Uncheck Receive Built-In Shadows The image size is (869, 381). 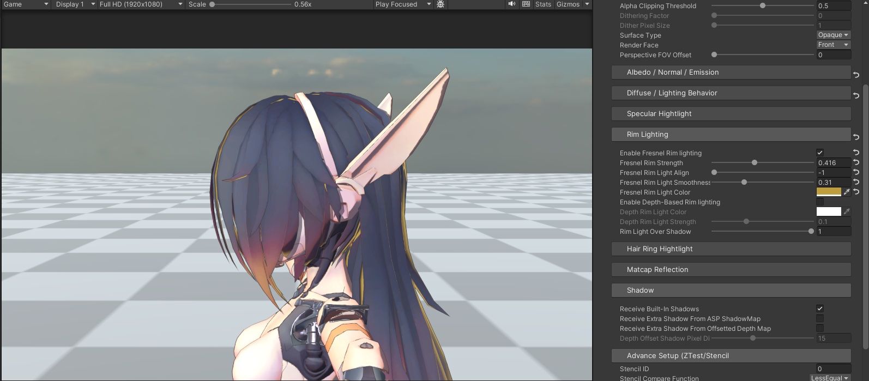click(x=819, y=309)
